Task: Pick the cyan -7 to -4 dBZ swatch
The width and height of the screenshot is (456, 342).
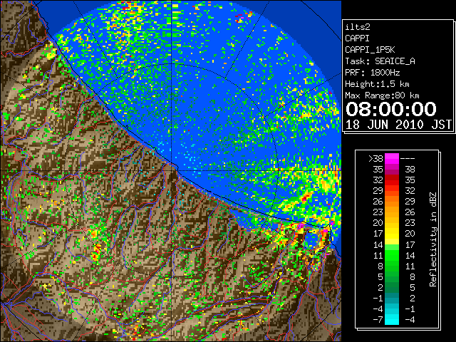Action: coord(392,319)
